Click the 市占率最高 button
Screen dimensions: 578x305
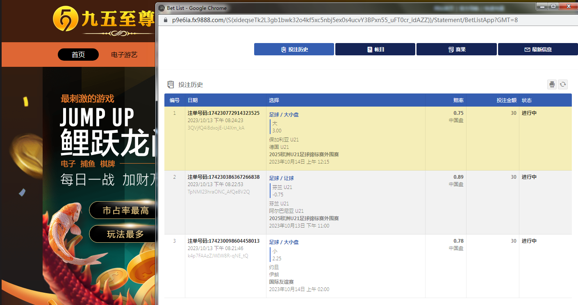(x=123, y=210)
